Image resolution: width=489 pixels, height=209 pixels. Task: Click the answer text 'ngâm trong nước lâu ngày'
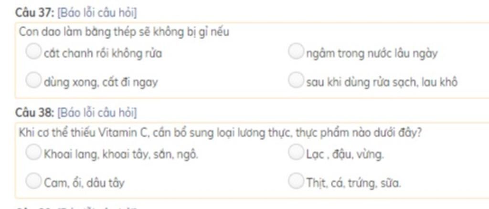pos(372,53)
